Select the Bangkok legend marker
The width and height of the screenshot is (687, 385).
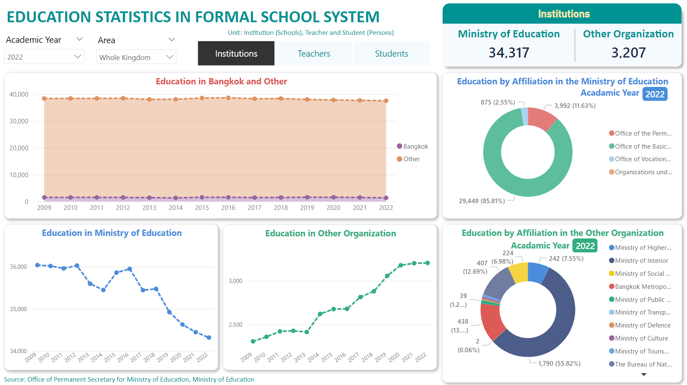pos(400,146)
